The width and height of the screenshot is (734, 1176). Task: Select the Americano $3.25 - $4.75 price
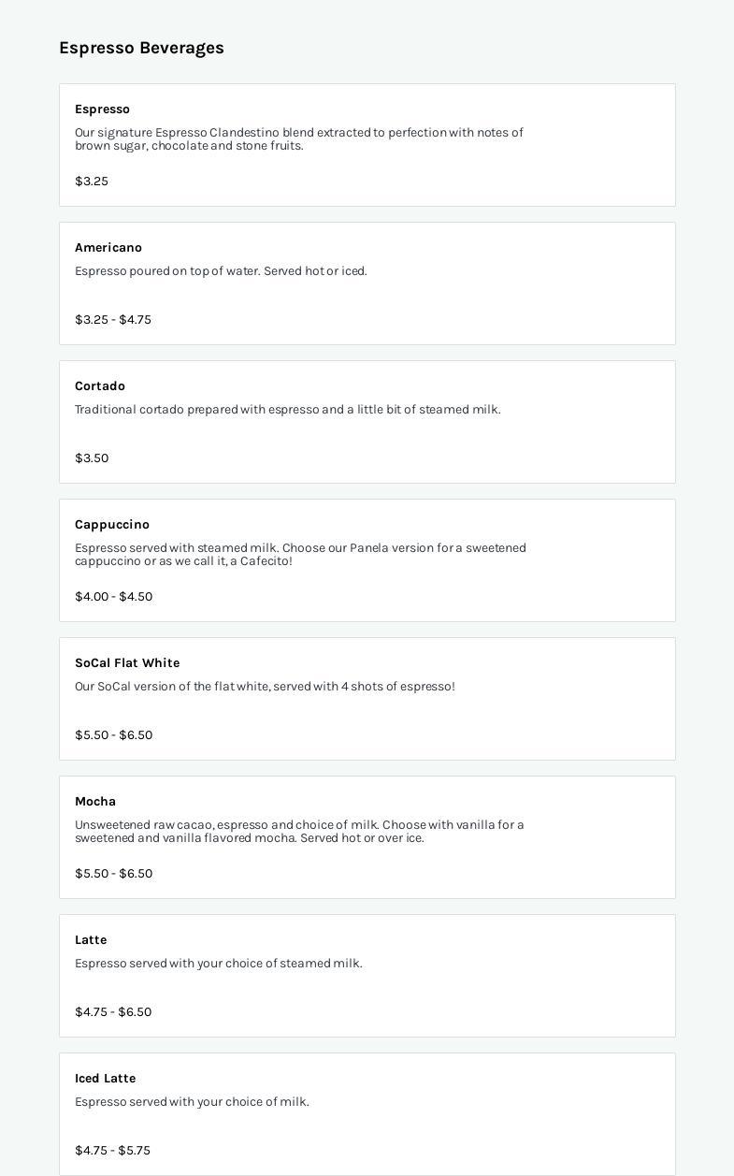point(113,320)
